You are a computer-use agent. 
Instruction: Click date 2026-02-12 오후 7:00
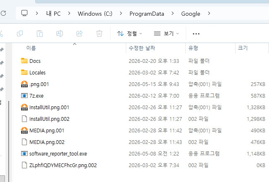point(154,96)
